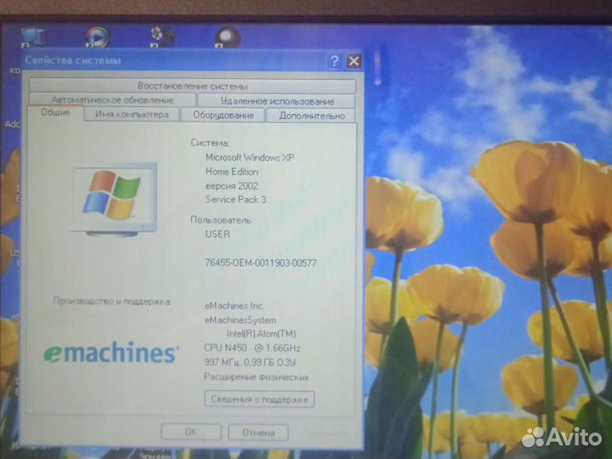Click the Home Edition text

coord(231,172)
